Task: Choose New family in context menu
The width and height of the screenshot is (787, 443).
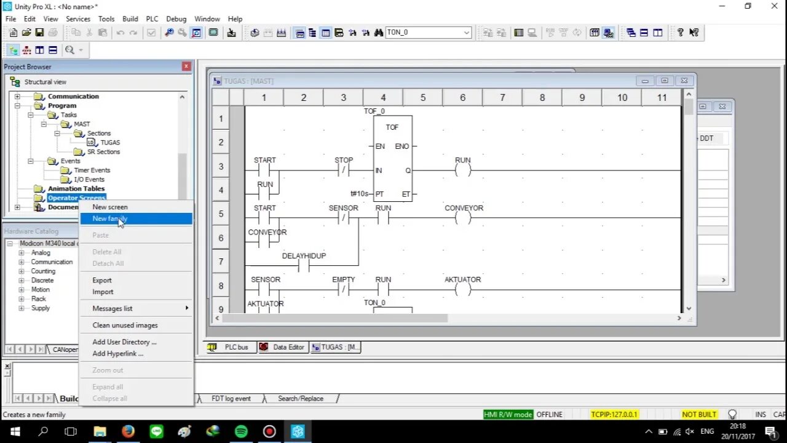Action: (136, 219)
